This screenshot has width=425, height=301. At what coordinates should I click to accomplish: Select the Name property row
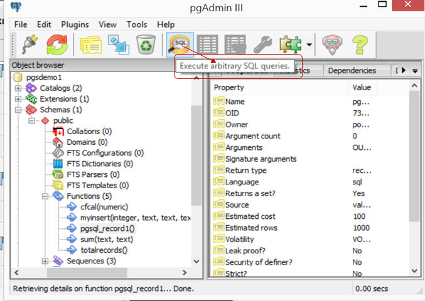tap(311, 102)
